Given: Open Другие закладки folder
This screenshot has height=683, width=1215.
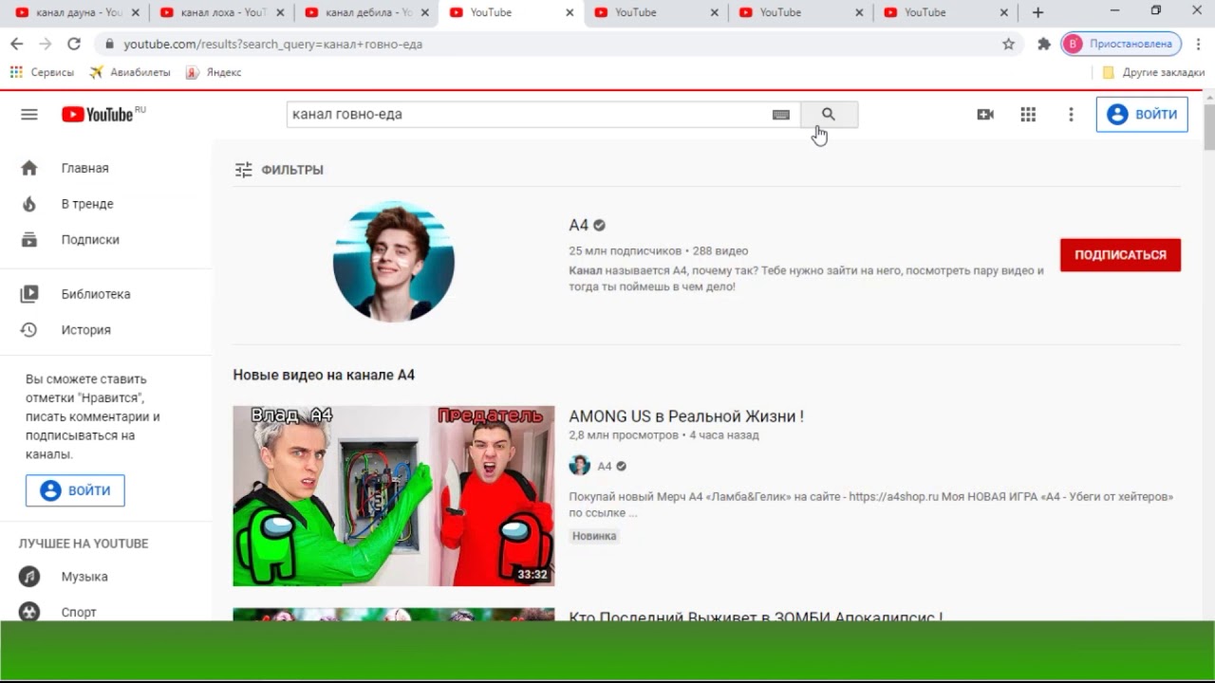Looking at the screenshot, I should [1153, 72].
